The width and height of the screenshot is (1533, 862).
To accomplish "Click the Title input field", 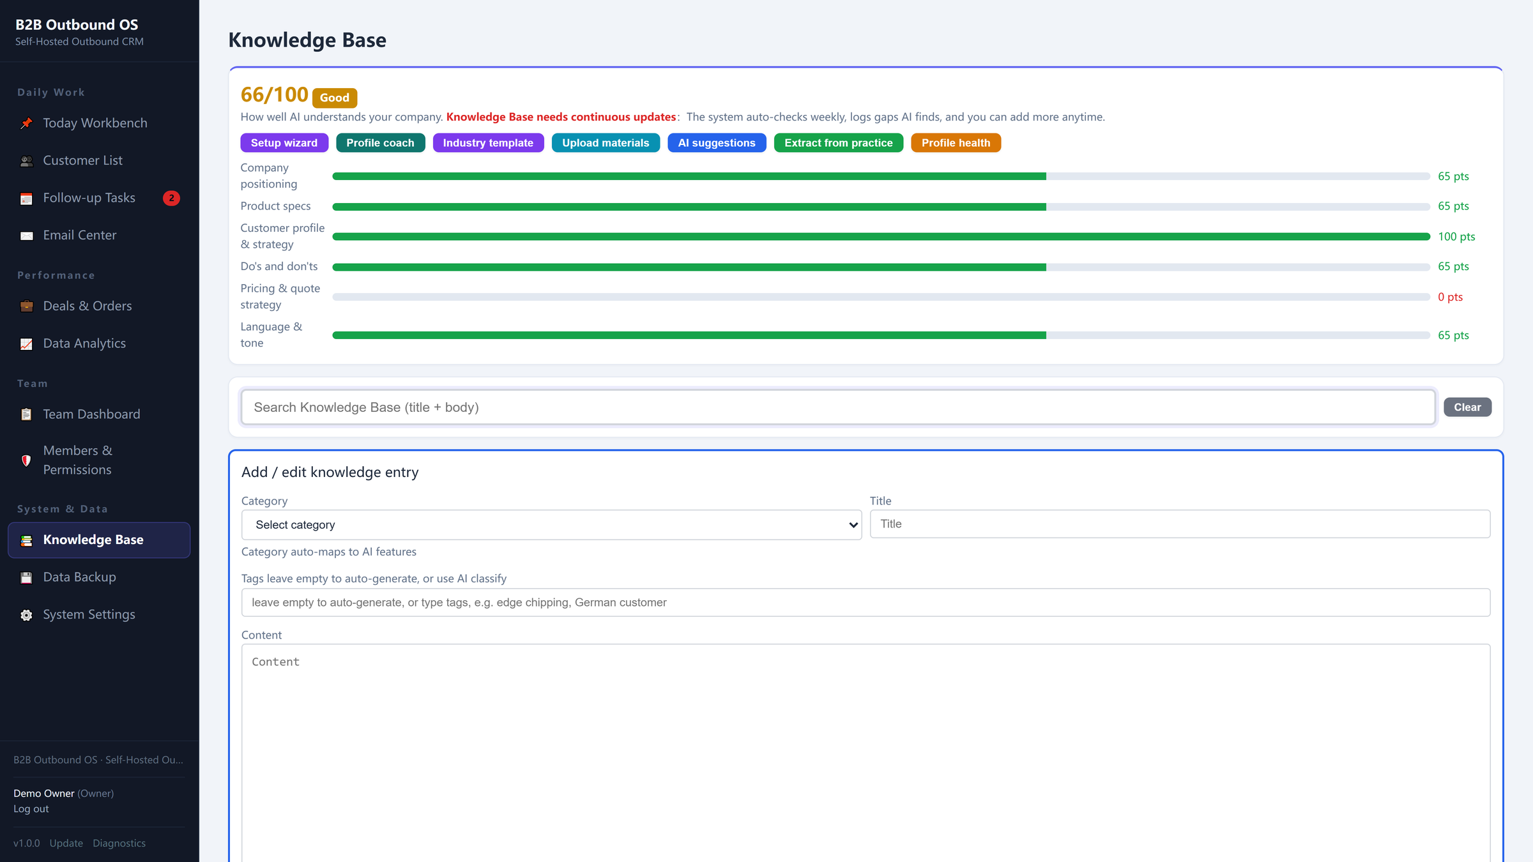I will (1180, 524).
